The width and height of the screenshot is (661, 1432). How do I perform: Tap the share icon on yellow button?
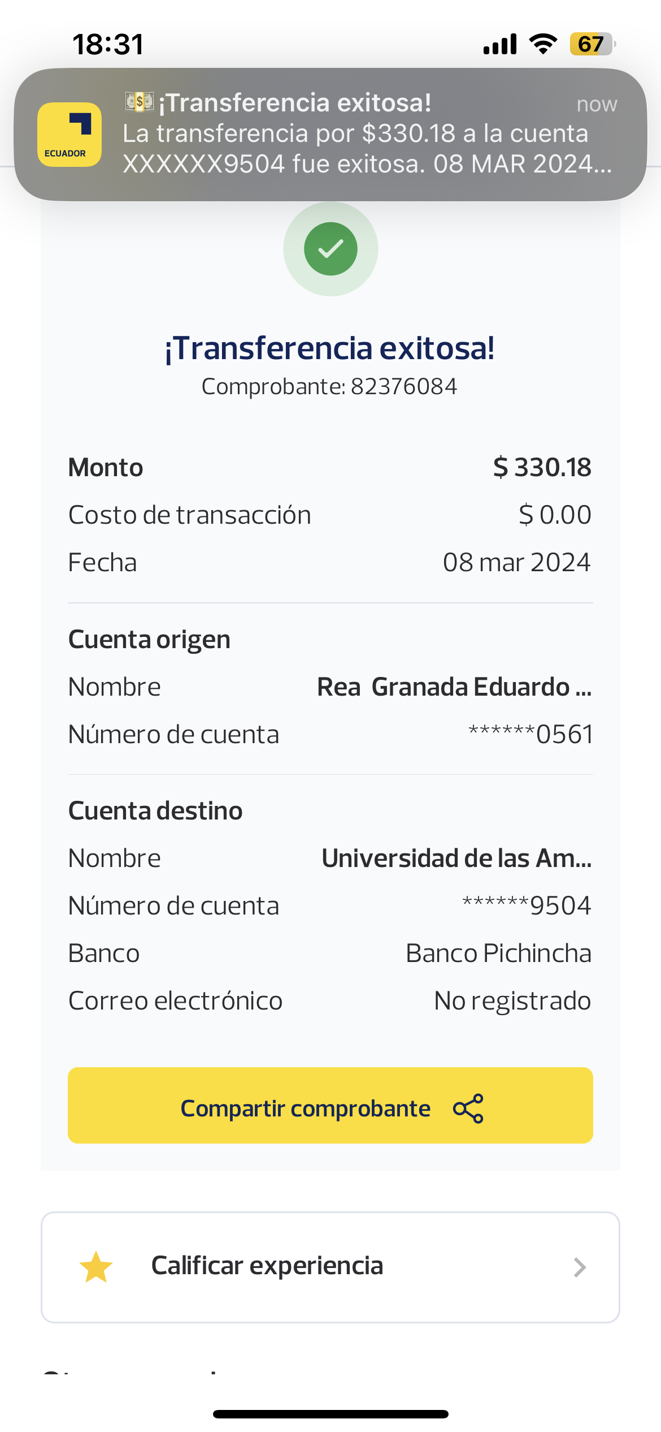coord(468,1108)
